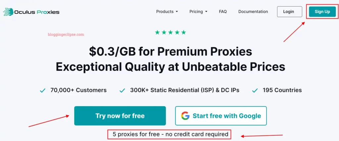Click checkmark beside 300K+ Static Residential
The image size is (339, 141).
point(122,90)
